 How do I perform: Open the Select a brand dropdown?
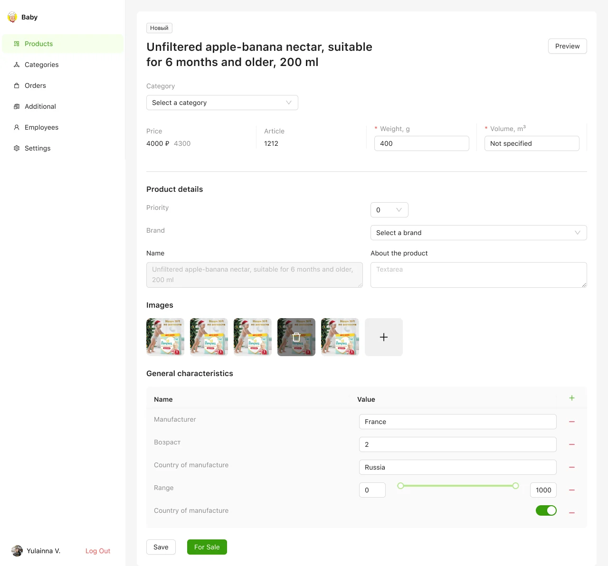click(x=479, y=233)
